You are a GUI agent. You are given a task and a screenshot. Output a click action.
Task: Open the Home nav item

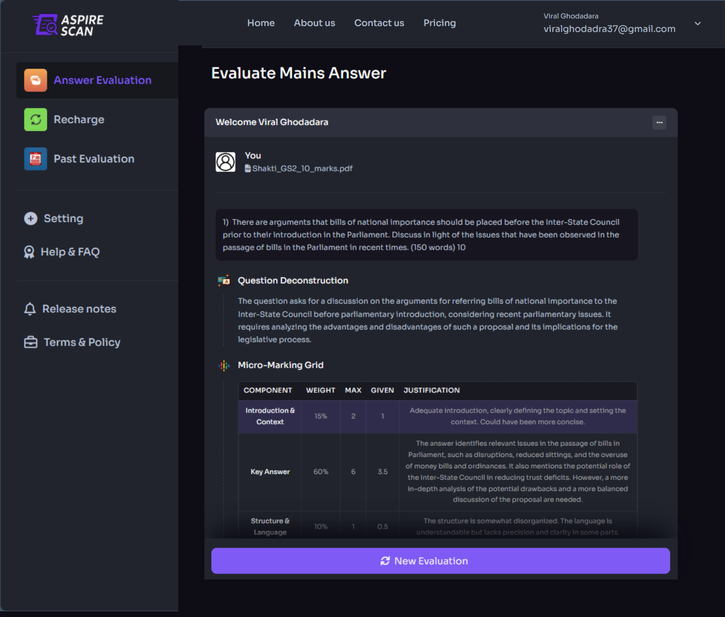pos(261,23)
